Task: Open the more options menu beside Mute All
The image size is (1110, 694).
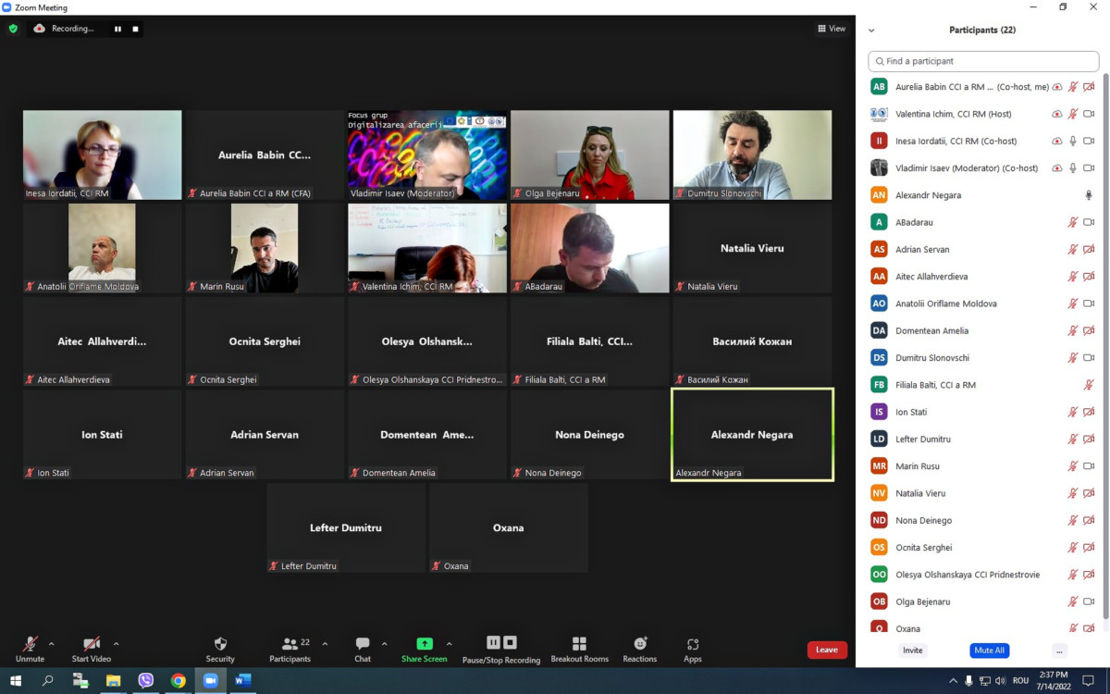Action: 1059,651
